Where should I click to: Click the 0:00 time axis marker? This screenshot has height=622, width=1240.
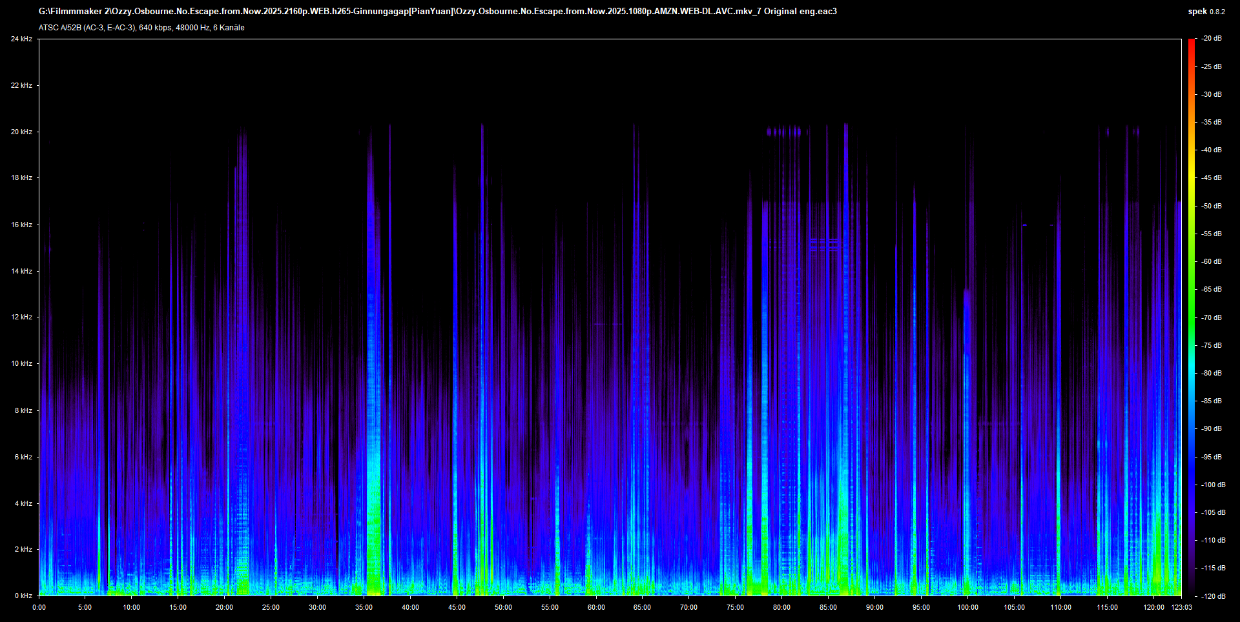click(x=39, y=607)
